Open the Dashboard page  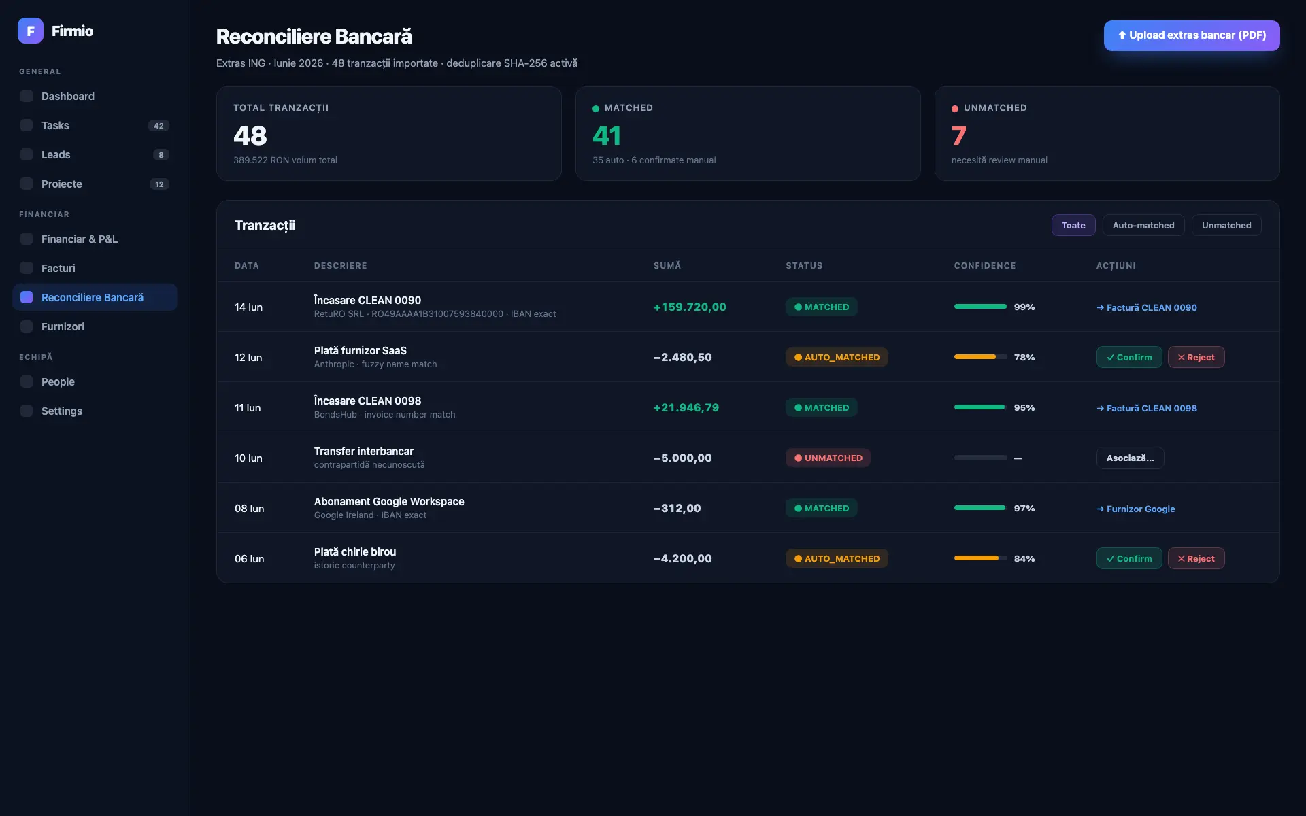point(95,96)
